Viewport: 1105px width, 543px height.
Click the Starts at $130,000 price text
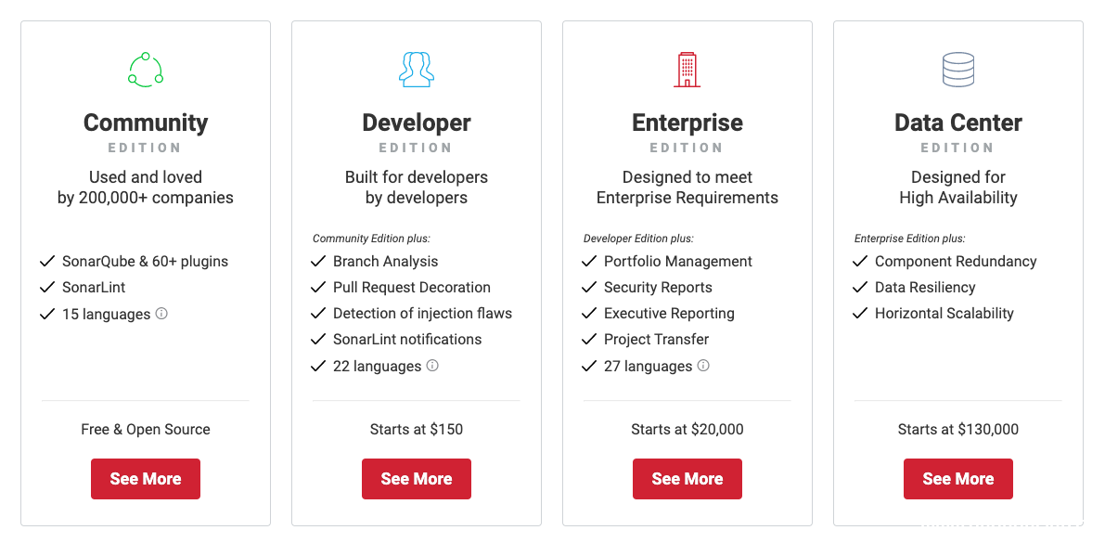(957, 429)
